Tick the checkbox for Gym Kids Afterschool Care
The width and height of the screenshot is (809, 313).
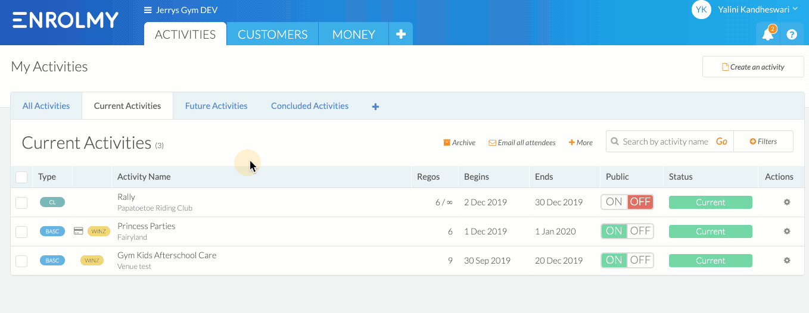click(21, 261)
